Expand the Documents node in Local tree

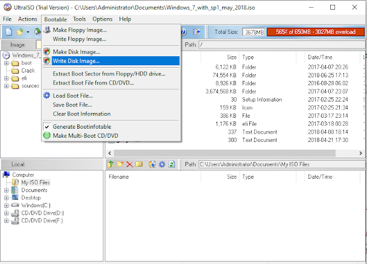[x=6, y=190]
